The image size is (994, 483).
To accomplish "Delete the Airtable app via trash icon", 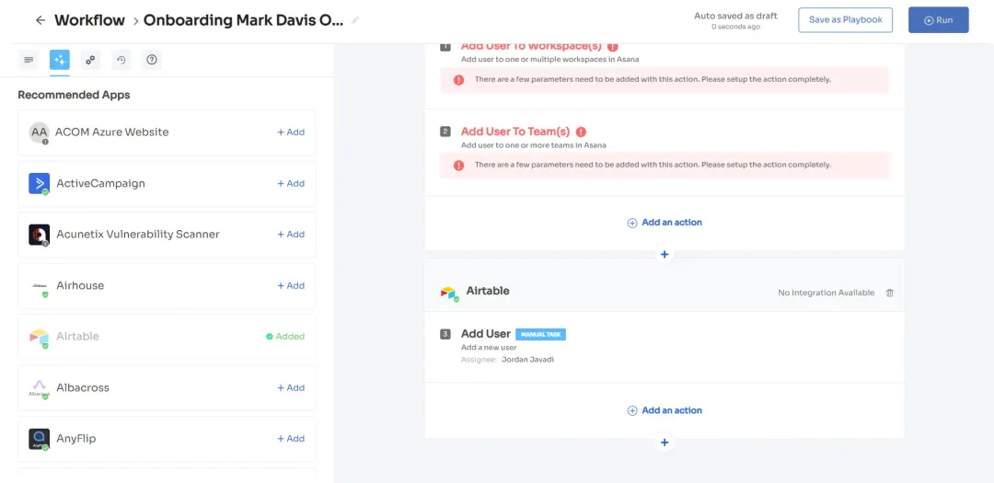I will (x=889, y=293).
